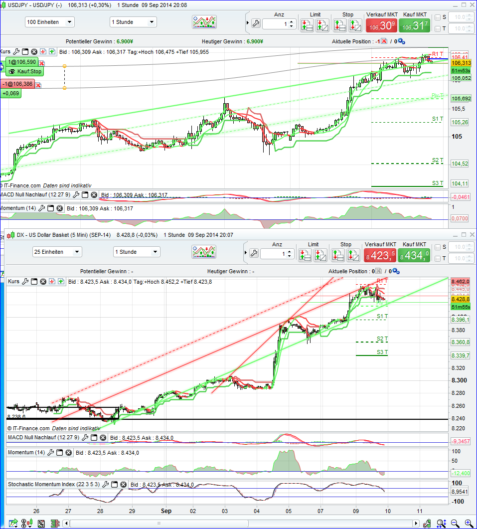Open Momentum (14) settings wrench
This screenshot has height=529, width=477.
click(x=42, y=208)
